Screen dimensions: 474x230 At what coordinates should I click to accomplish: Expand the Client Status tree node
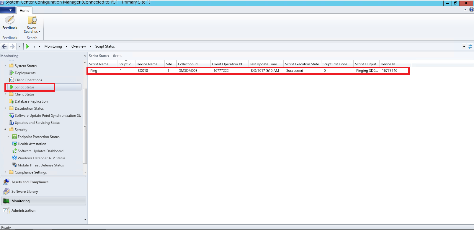(x=5, y=94)
